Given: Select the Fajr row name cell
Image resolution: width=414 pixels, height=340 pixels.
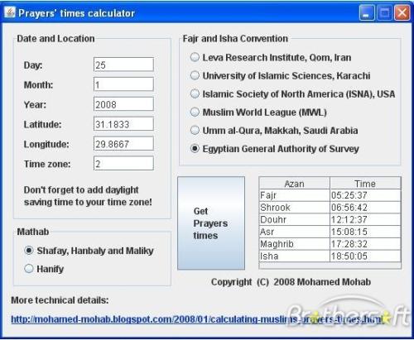Looking at the screenshot, I should (295, 195).
